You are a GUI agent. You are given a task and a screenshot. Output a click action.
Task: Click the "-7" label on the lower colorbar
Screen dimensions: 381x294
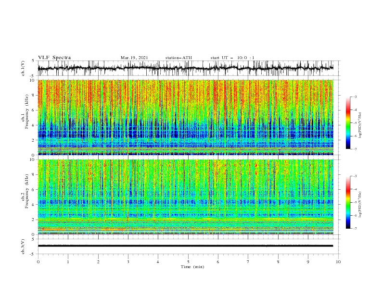[355, 229]
